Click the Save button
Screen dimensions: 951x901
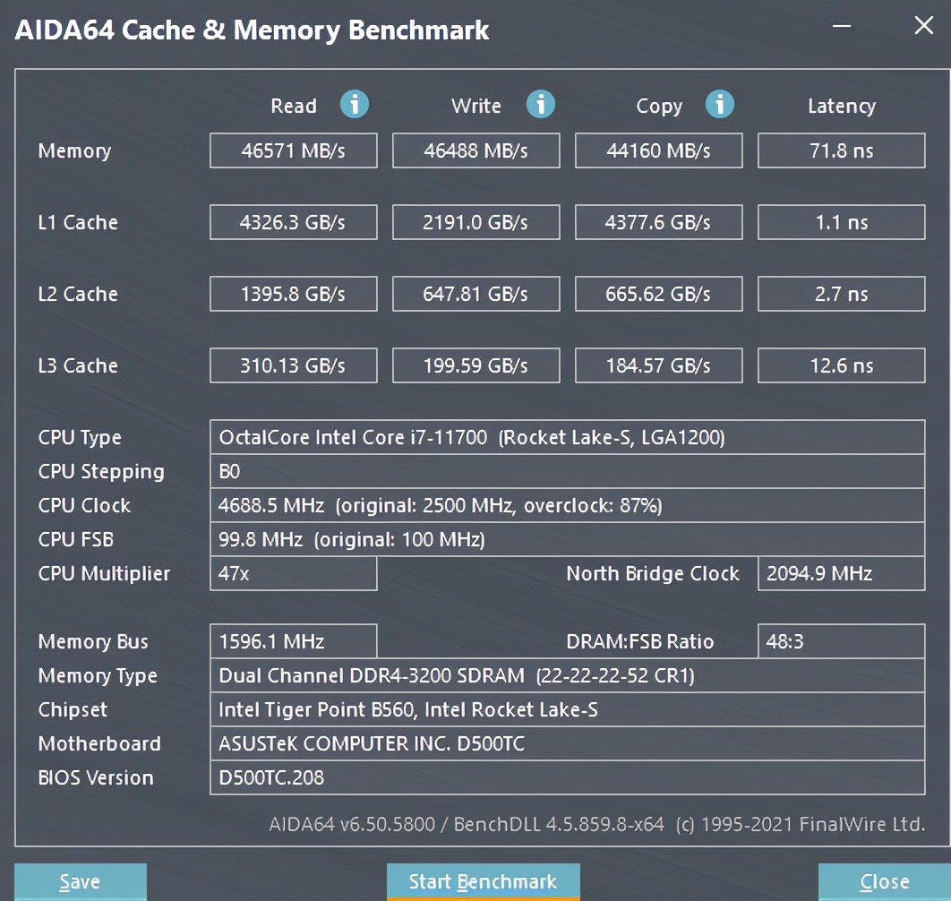point(80,881)
